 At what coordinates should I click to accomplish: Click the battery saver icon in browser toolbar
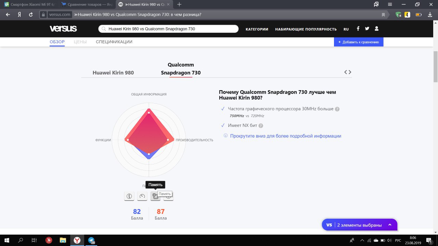(418, 15)
